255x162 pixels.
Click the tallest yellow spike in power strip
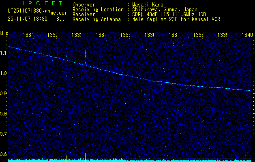tap(85, 156)
